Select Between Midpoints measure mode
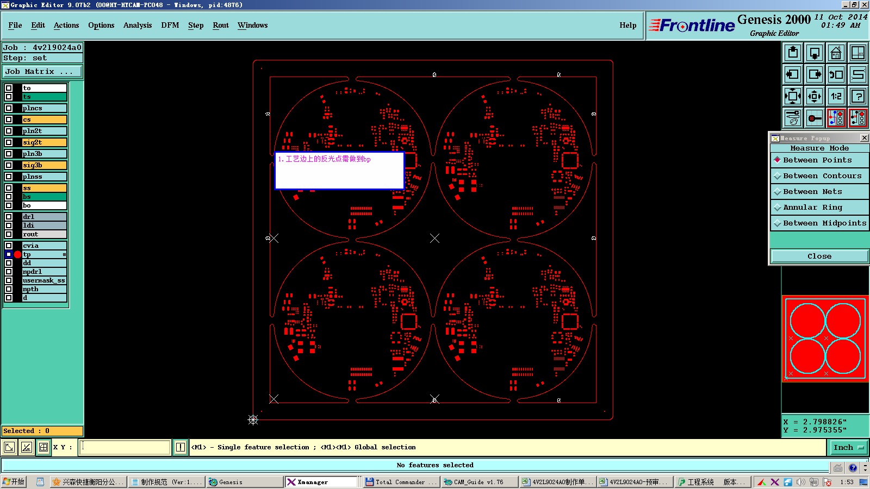Viewport: 870px width, 489px height. coord(819,223)
